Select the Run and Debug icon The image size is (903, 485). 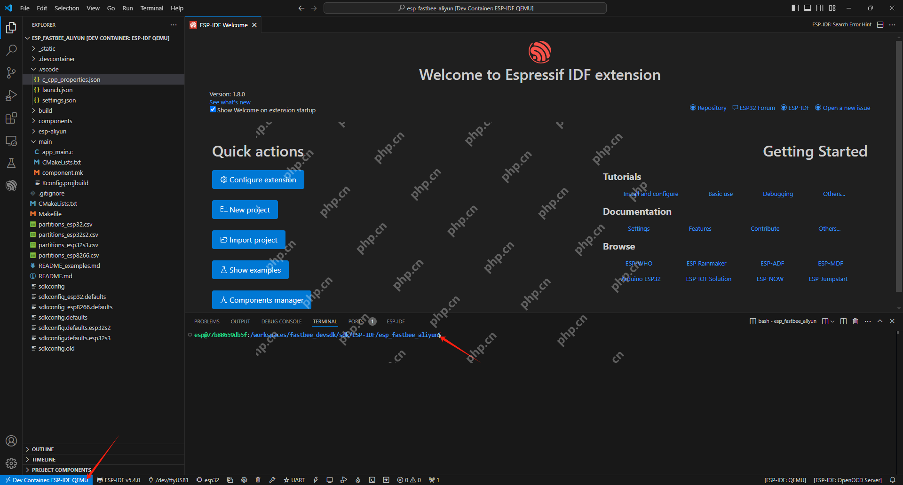click(11, 95)
